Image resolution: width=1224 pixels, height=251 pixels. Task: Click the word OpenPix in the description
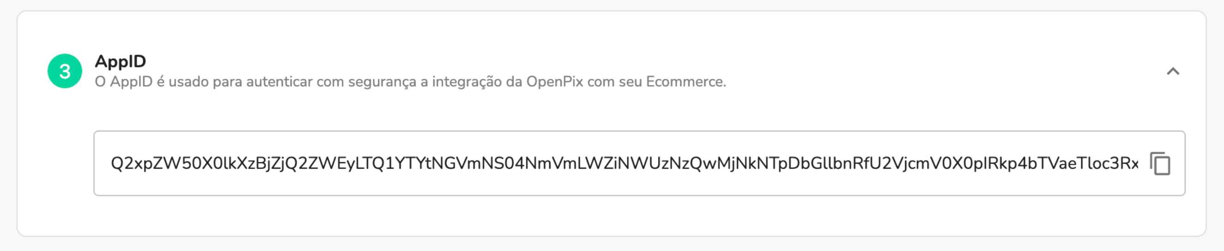[x=554, y=82]
